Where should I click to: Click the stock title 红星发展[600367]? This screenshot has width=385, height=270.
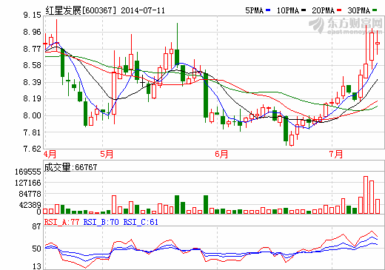pos(81,10)
